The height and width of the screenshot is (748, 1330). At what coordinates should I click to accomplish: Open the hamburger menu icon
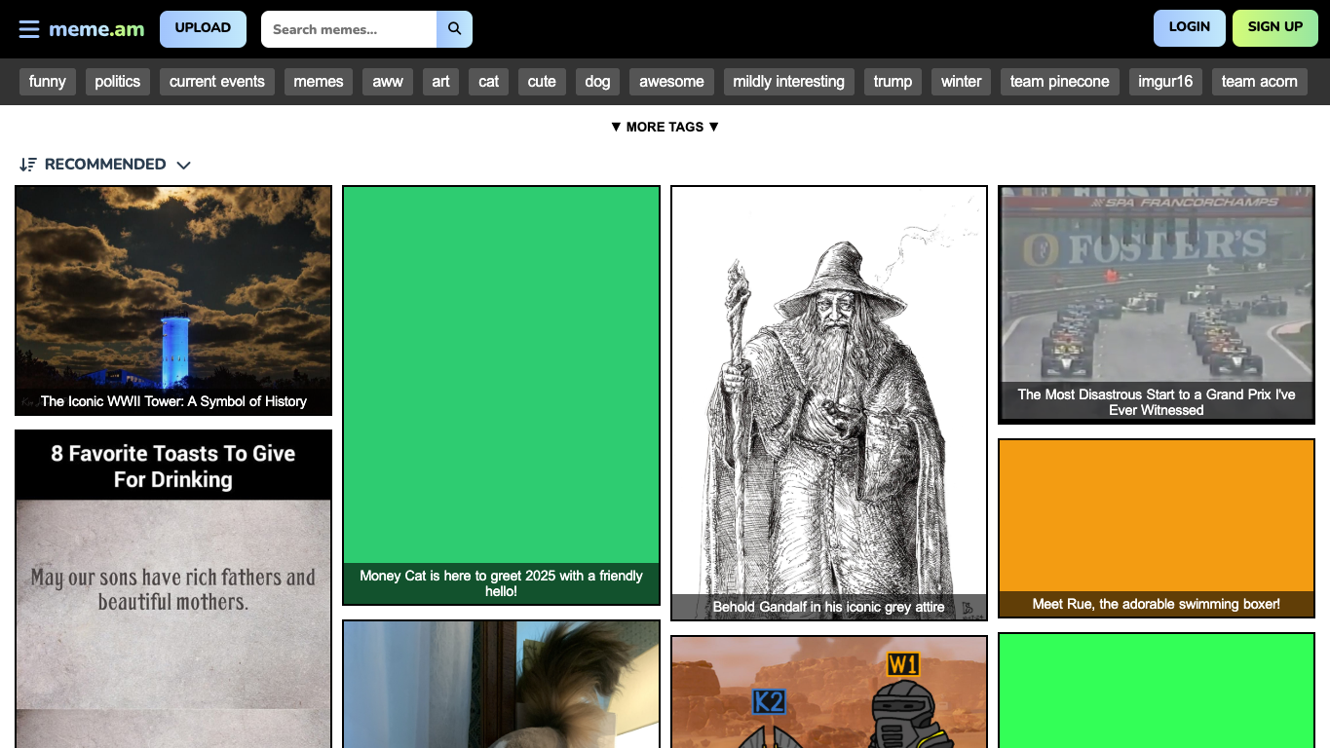coord(29,29)
